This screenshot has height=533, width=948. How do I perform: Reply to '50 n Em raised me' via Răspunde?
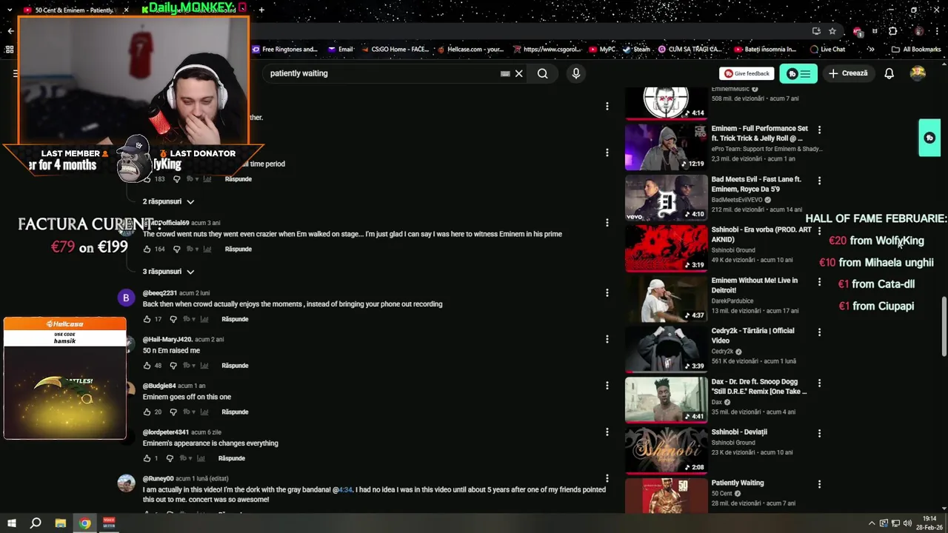pos(235,366)
